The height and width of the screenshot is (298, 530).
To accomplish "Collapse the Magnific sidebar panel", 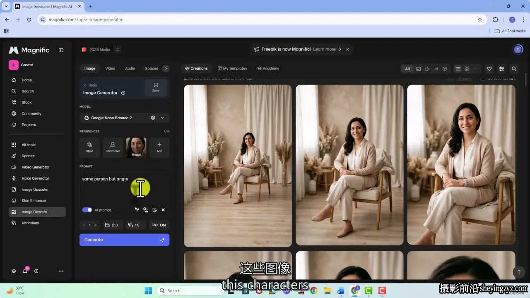I will click(x=61, y=50).
